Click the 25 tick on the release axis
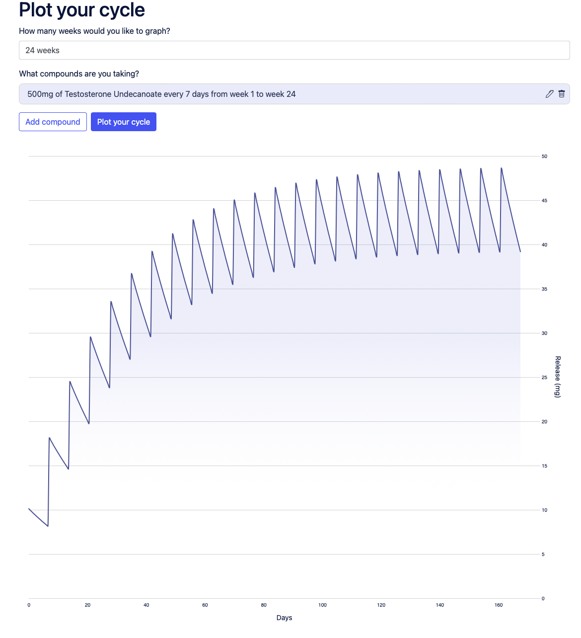This screenshot has height=638, width=581. (x=544, y=378)
